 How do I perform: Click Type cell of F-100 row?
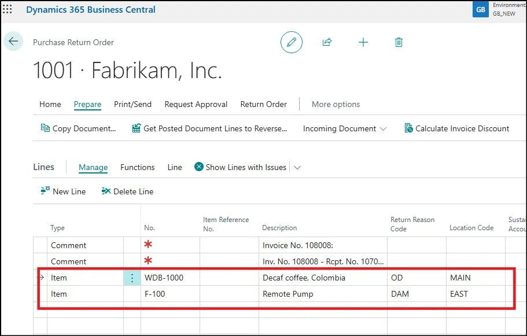click(x=86, y=294)
